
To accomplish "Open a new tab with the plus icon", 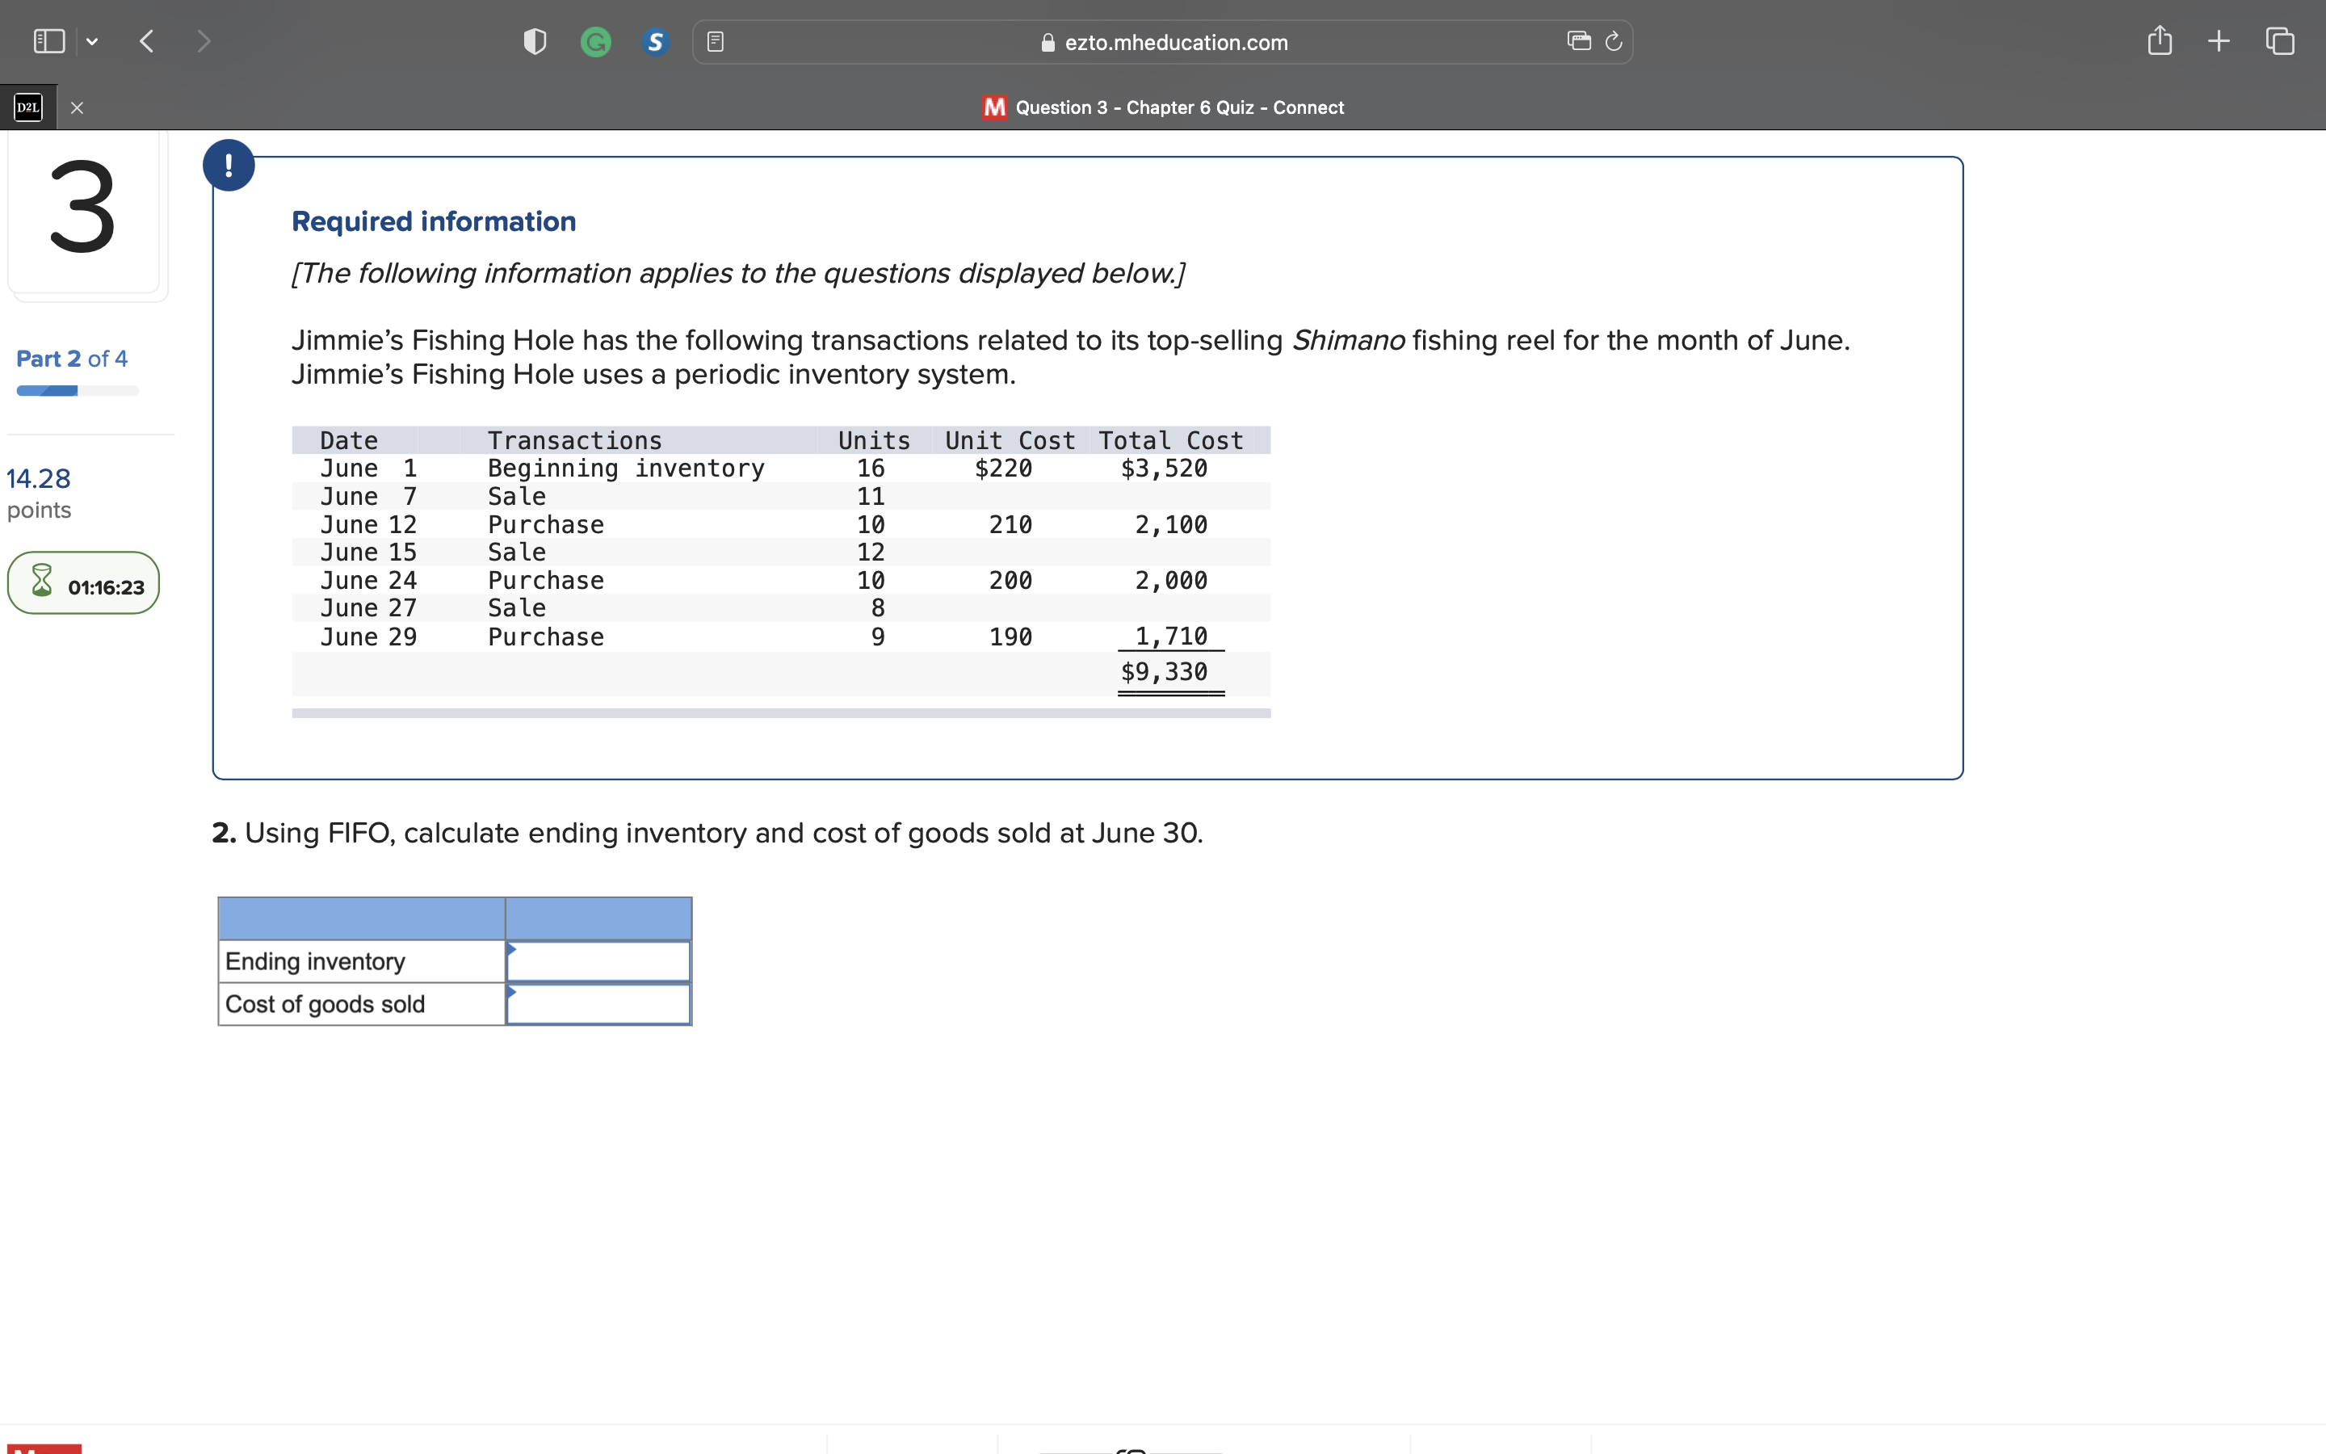I will (2219, 40).
